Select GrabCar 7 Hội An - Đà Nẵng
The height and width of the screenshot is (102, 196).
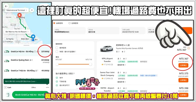point(26,71)
